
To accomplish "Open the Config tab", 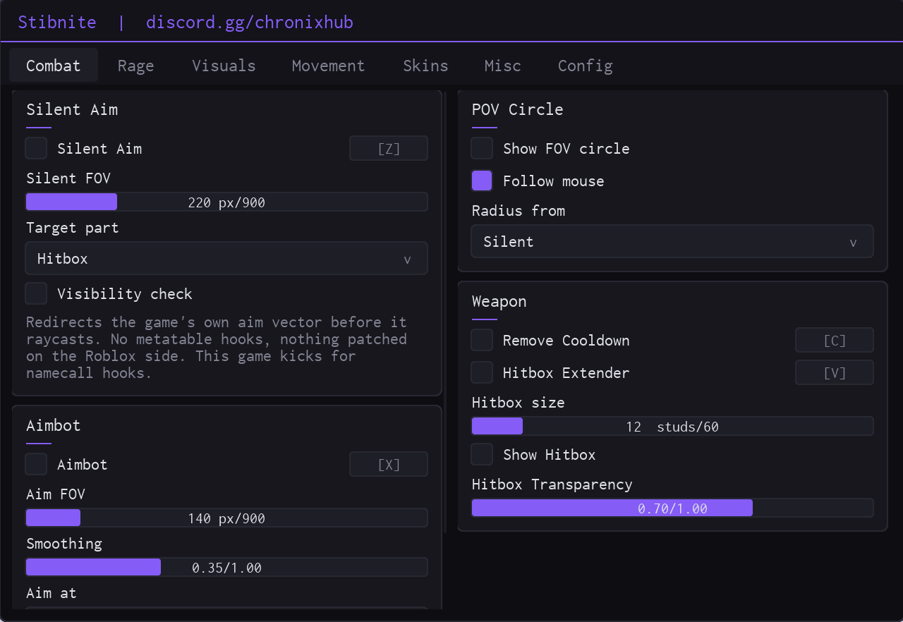I will coord(585,66).
